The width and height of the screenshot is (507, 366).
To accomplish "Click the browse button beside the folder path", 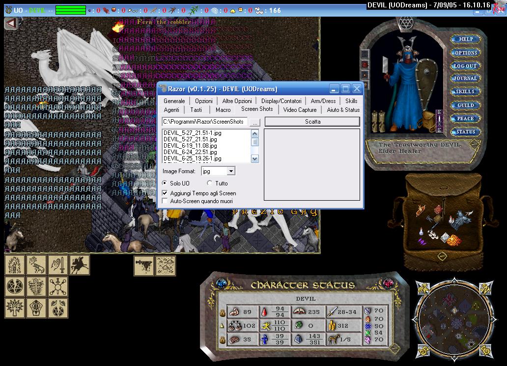I will point(255,122).
